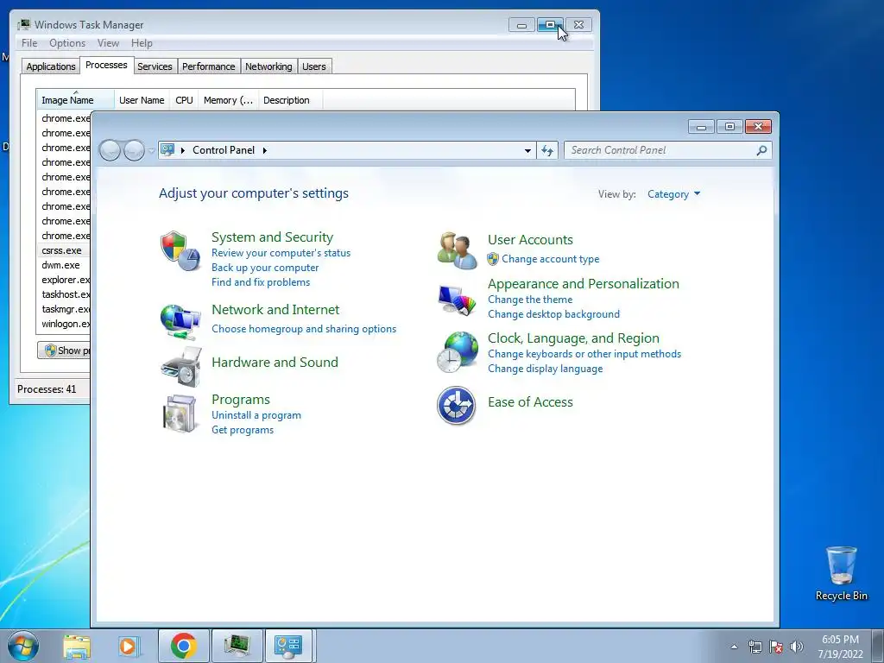Open the File menu in Task Manager
The width and height of the screenshot is (884, 663).
click(29, 43)
